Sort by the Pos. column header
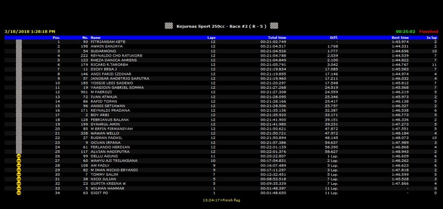The image size is (443, 209). (56, 38)
